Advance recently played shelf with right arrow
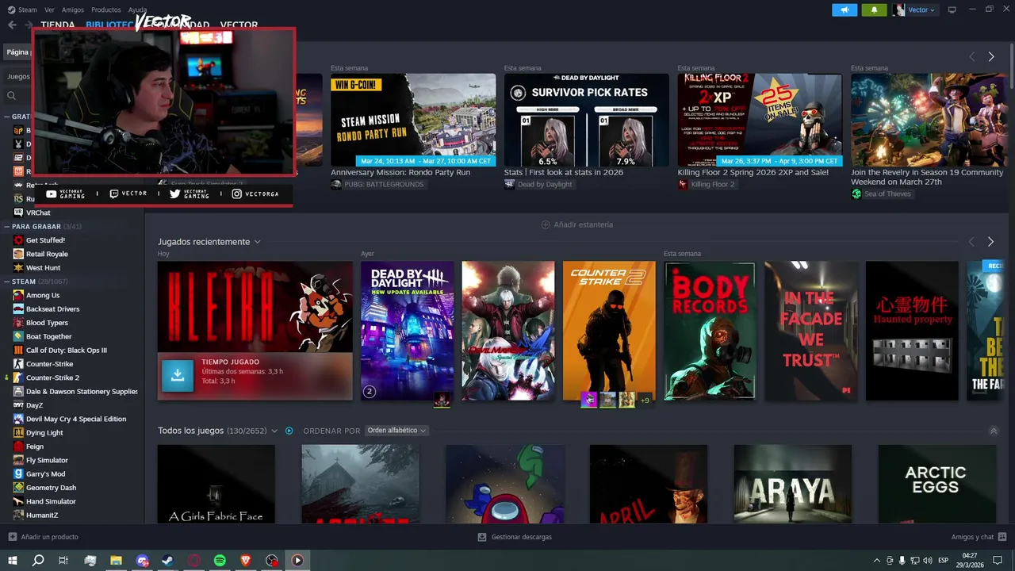Image resolution: width=1015 pixels, height=571 pixels. [990, 242]
